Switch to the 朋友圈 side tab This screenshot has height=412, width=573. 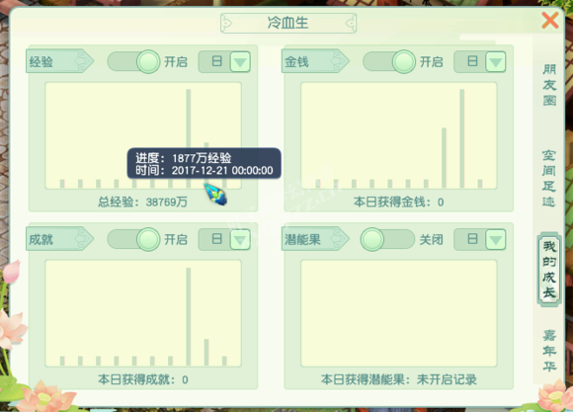(x=549, y=85)
